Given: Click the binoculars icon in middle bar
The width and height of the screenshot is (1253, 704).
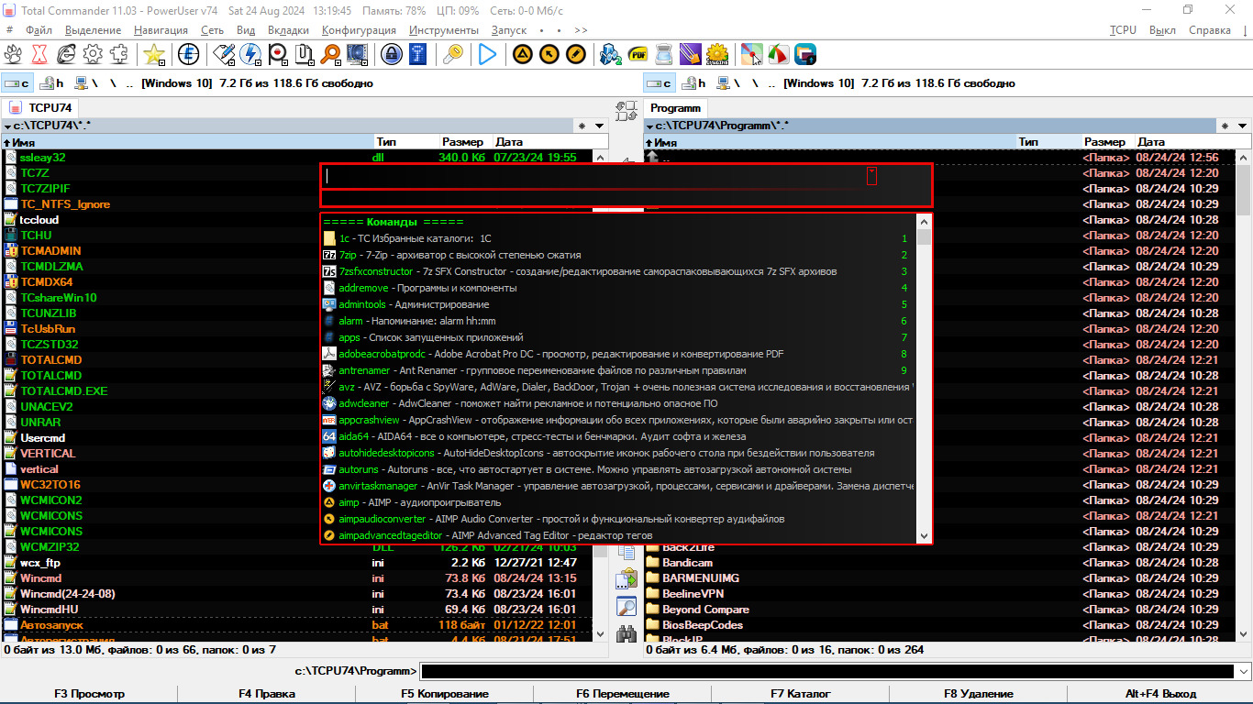Looking at the screenshot, I should 626,633.
